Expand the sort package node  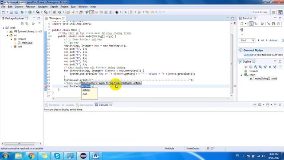(11, 47)
